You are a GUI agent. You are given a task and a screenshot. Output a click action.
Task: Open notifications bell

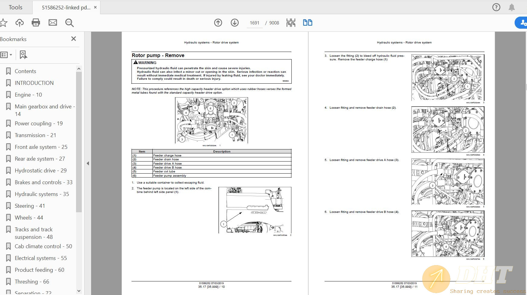click(512, 7)
